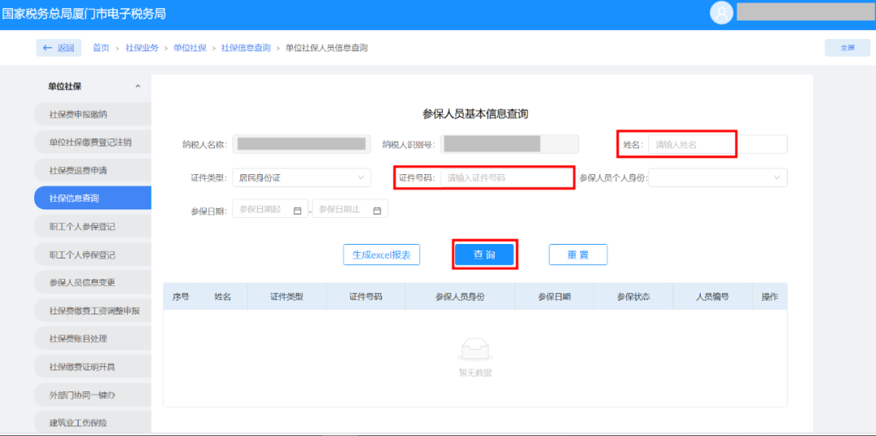
Task: Open the 首页 breadcrumb link
Action: point(101,48)
